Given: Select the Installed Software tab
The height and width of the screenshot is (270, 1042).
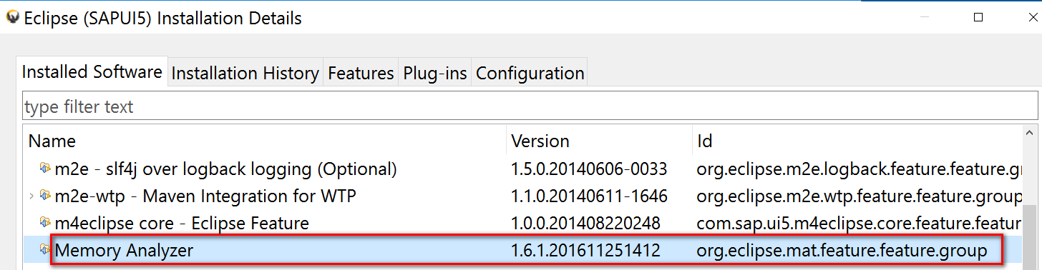Looking at the screenshot, I should tap(92, 71).
